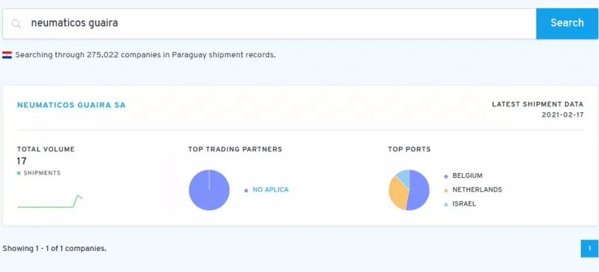Select the Israel port label
Viewport: 599px width, 272px height.
click(x=464, y=204)
